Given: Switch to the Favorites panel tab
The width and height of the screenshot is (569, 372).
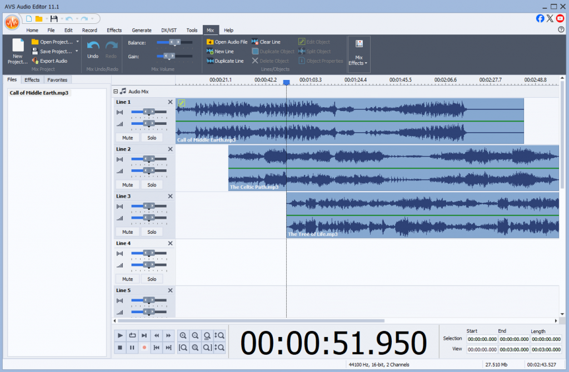Looking at the screenshot, I should tap(57, 80).
